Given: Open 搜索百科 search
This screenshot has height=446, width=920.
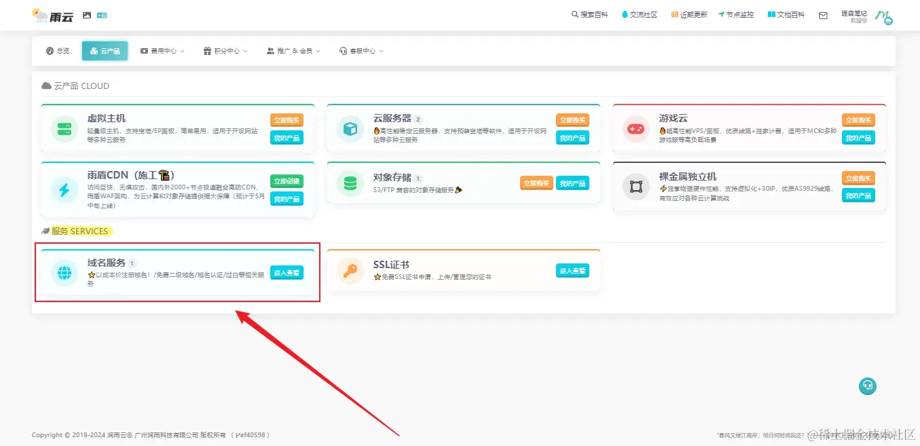Looking at the screenshot, I should point(589,15).
